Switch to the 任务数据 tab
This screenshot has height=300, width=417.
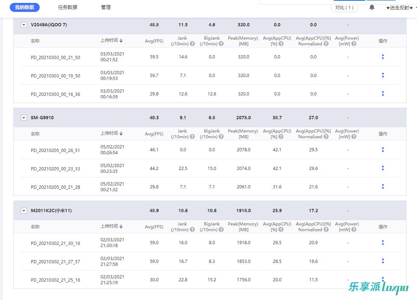click(x=67, y=8)
